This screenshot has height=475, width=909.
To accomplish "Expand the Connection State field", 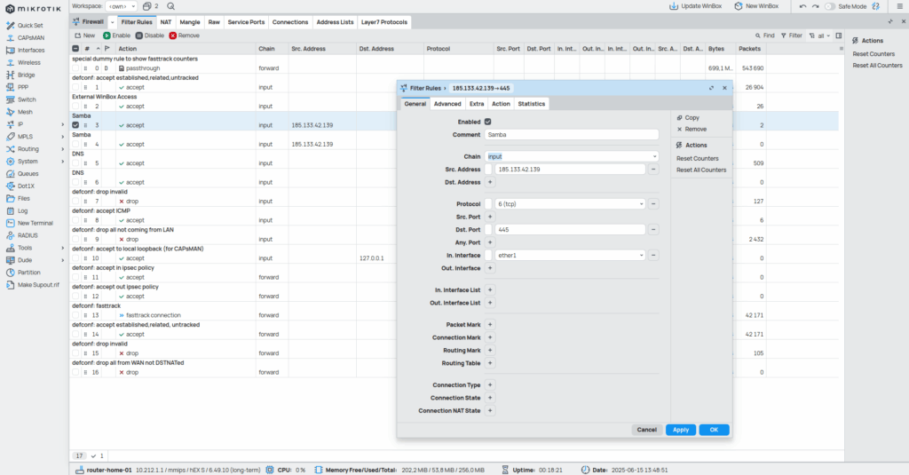I will pyautogui.click(x=490, y=398).
